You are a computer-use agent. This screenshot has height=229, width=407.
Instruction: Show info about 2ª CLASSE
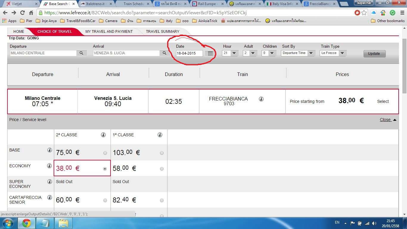[103, 135]
